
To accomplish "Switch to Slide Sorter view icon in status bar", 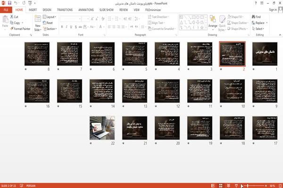I will [x=221, y=186].
